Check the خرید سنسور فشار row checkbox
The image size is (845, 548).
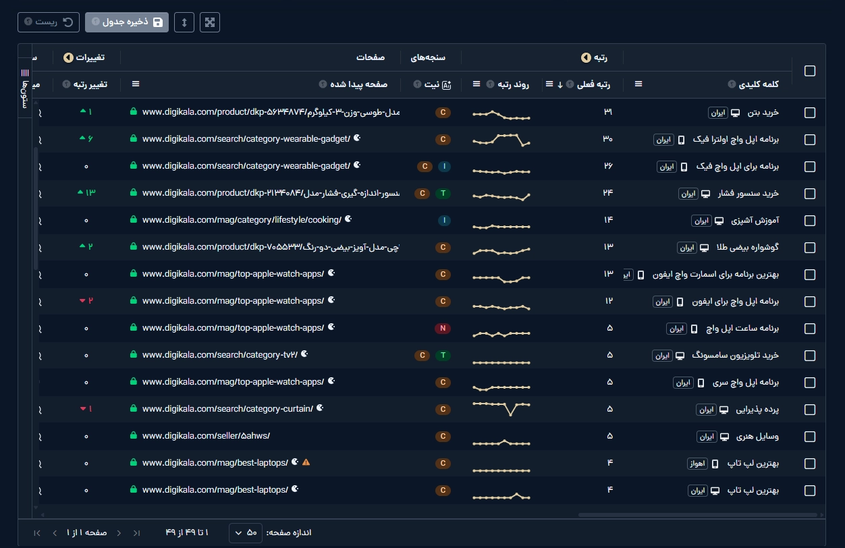coord(810,194)
